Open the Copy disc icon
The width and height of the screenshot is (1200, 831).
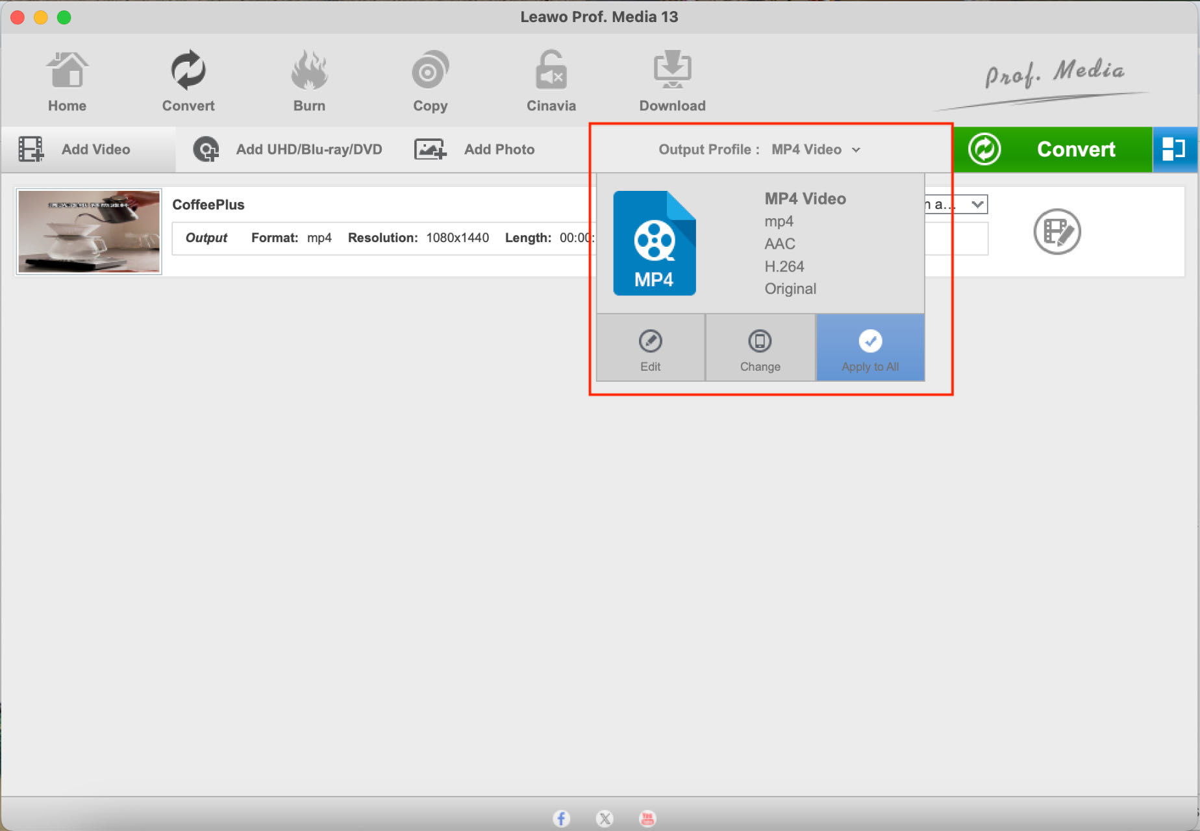(x=430, y=70)
